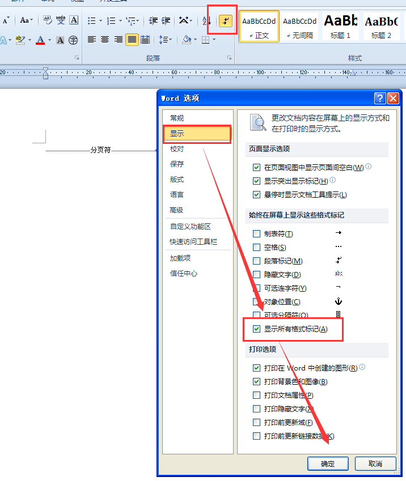Enable Paragraph marks (段落标记) checkbox

tap(256, 261)
